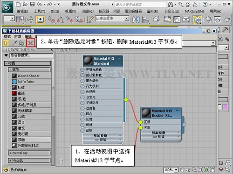Open the 编辑(E) main menu
The width and height of the screenshot is (233, 174).
click(22, 11)
